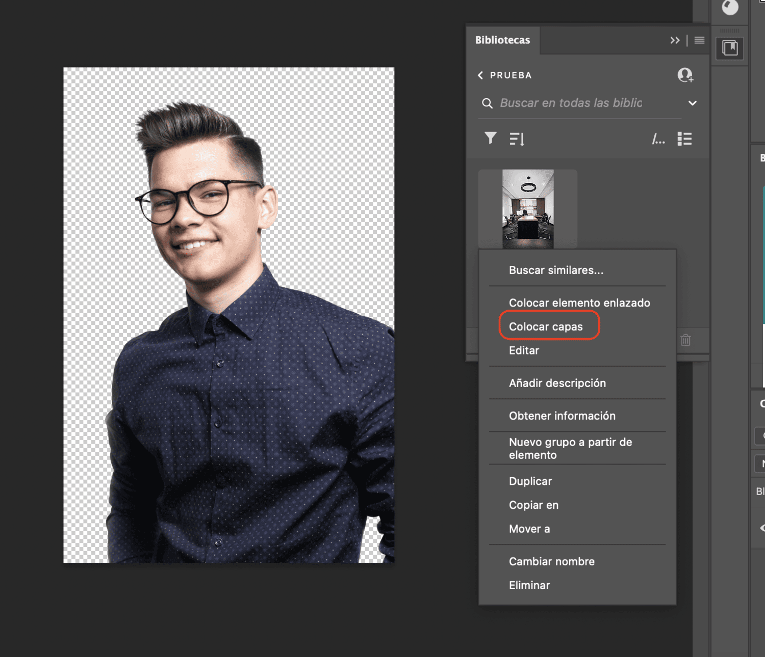Delete item with trash icon
The image size is (765, 657).
[685, 340]
